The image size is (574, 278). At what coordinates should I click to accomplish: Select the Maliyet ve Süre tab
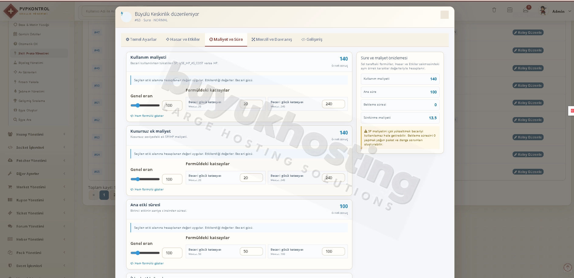(x=226, y=40)
